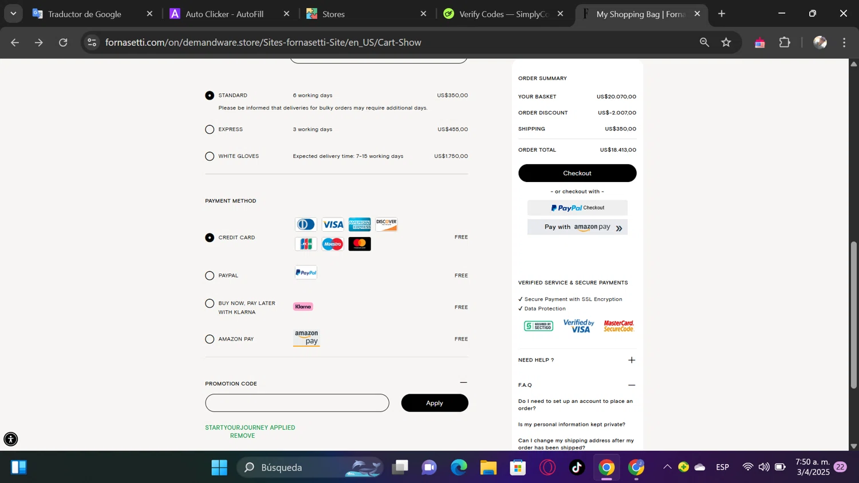Select PayPal payment radio button
The image size is (859, 483).
[x=210, y=276]
